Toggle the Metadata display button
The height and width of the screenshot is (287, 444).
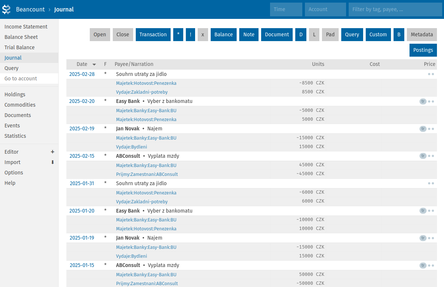tap(422, 34)
